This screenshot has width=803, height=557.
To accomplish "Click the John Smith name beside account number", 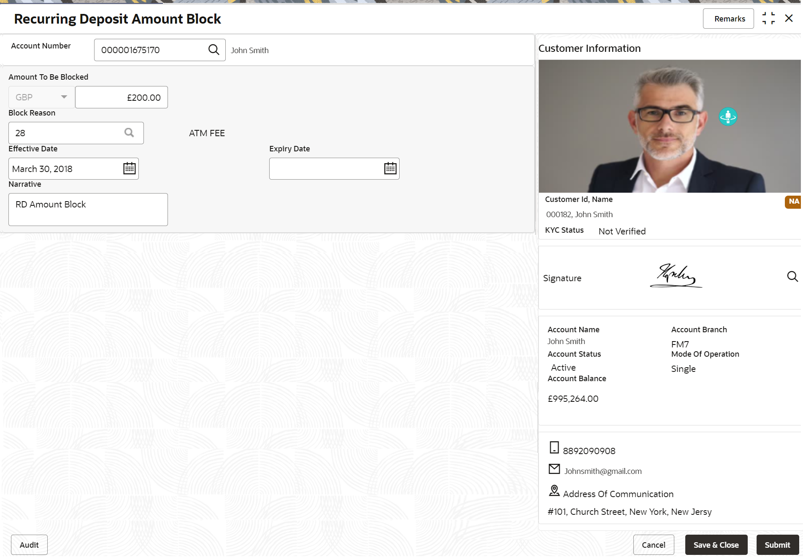I will click(250, 50).
